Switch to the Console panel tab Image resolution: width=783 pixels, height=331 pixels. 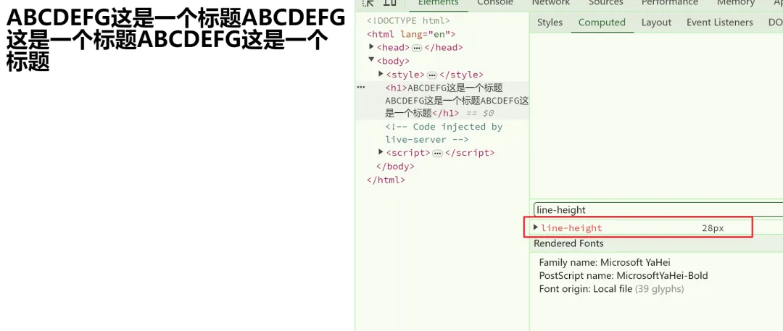coord(495,3)
